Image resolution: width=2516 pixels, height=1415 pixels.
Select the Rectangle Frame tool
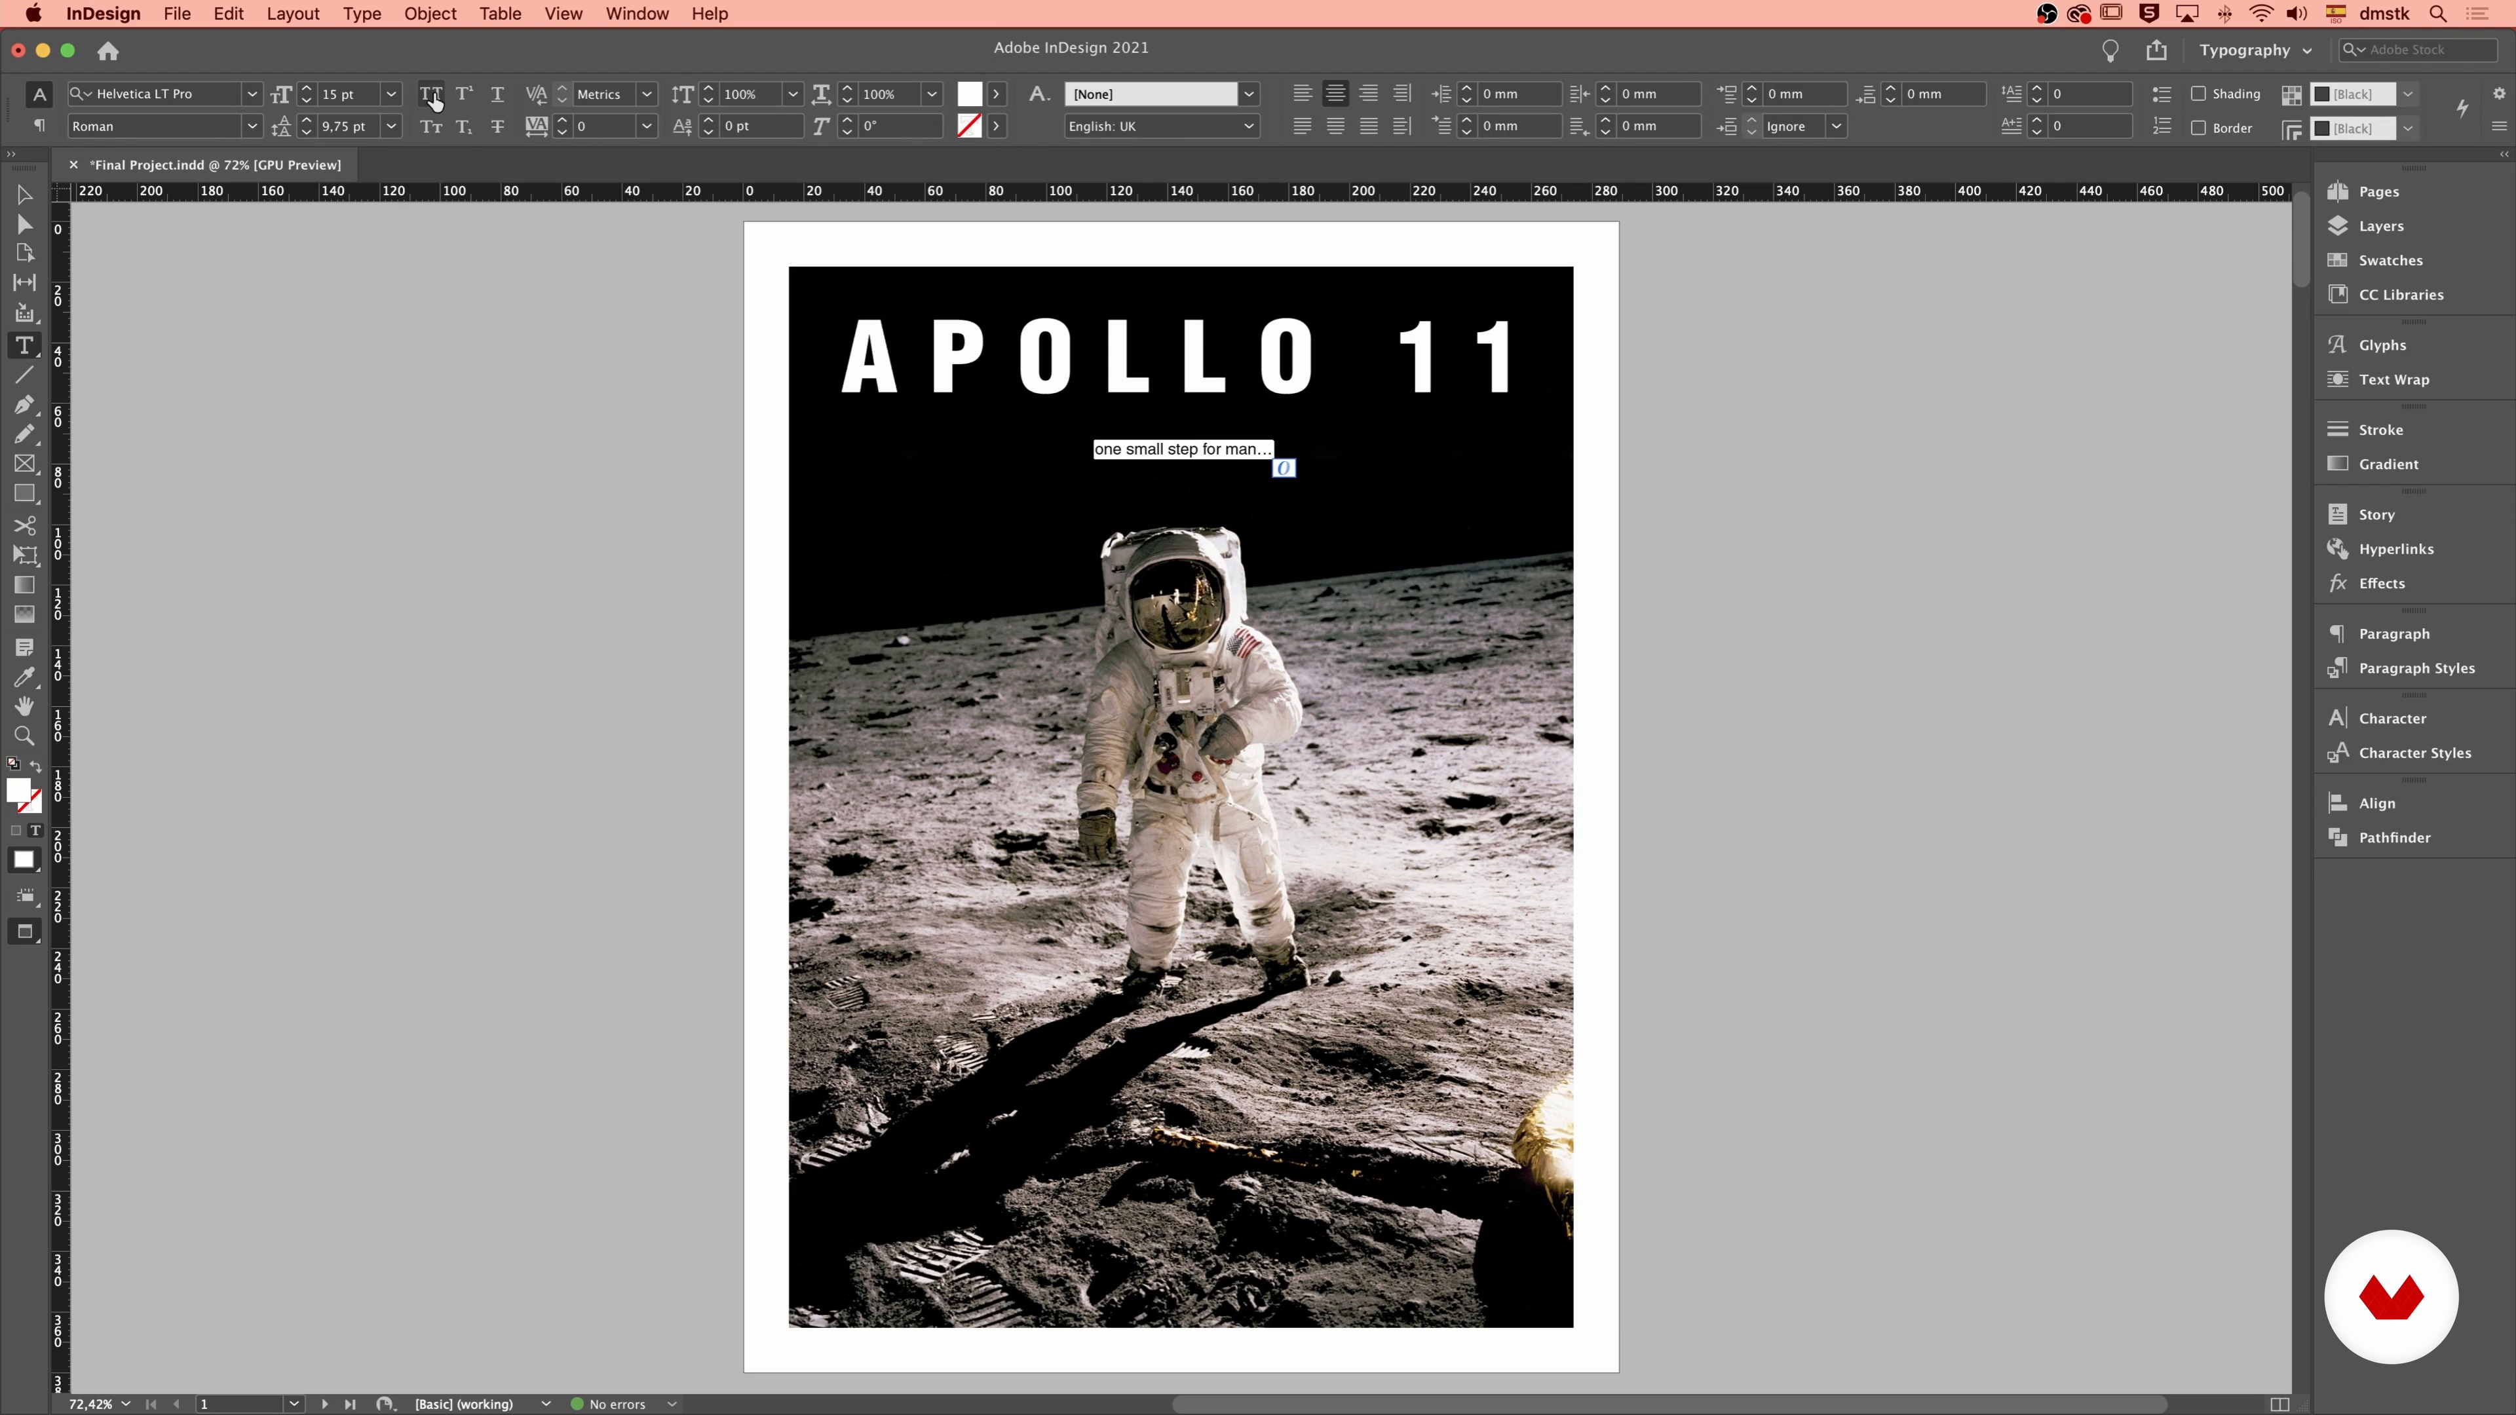coord(24,465)
